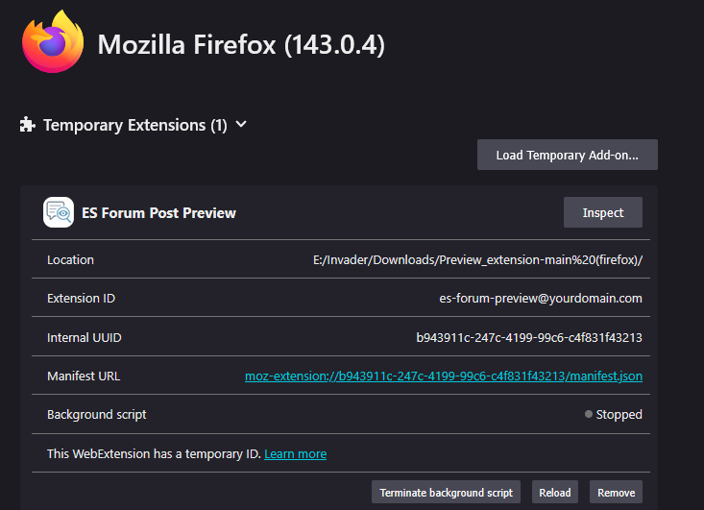Click the es-forum-preview@yourdomain.com extension ID
The image size is (704, 510).
(541, 298)
